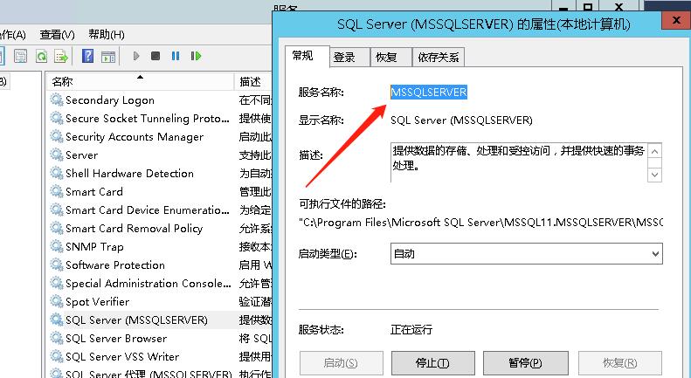The width and height of the screenshot is (691, 378).
Task: Click the Properties sheet toolbar icon
Action: [20, 57]
